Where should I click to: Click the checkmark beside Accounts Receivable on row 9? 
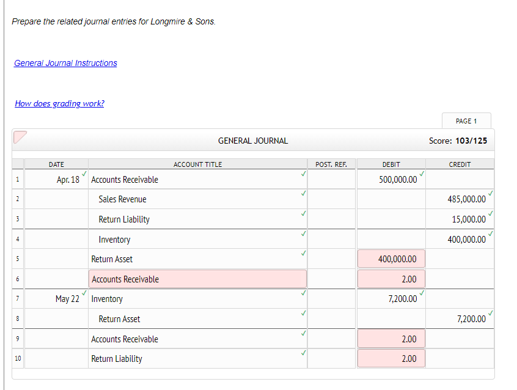[x=303, y=333]
